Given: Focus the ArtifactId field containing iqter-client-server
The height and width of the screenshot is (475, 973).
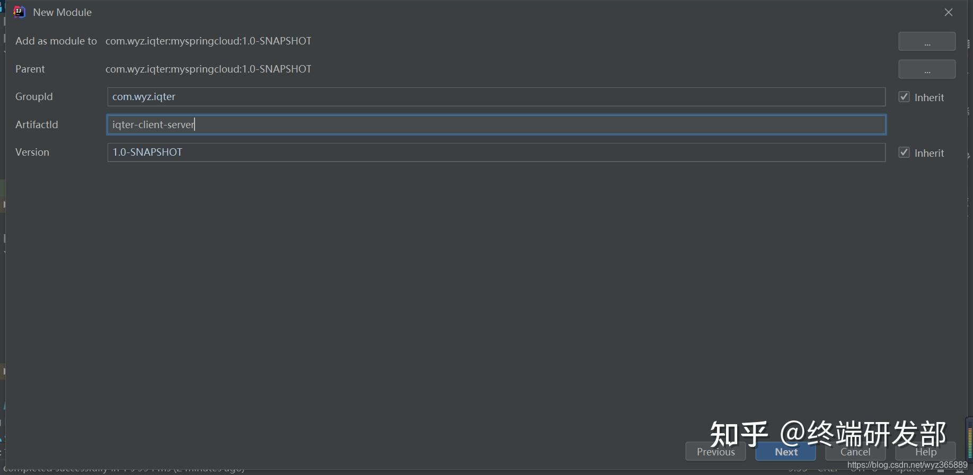Looking at the screenshot, I should (496, 125).
